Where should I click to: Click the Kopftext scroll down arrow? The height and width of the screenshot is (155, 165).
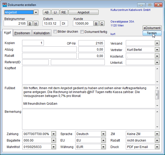point(157,82)
